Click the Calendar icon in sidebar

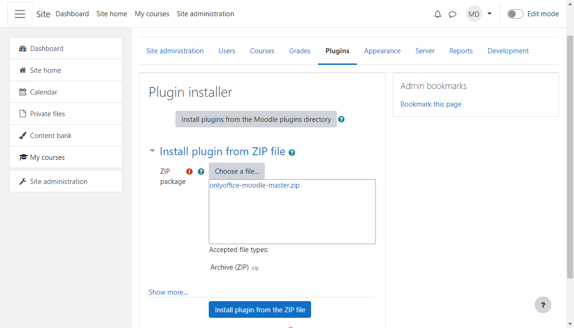(x=23, y=92)
